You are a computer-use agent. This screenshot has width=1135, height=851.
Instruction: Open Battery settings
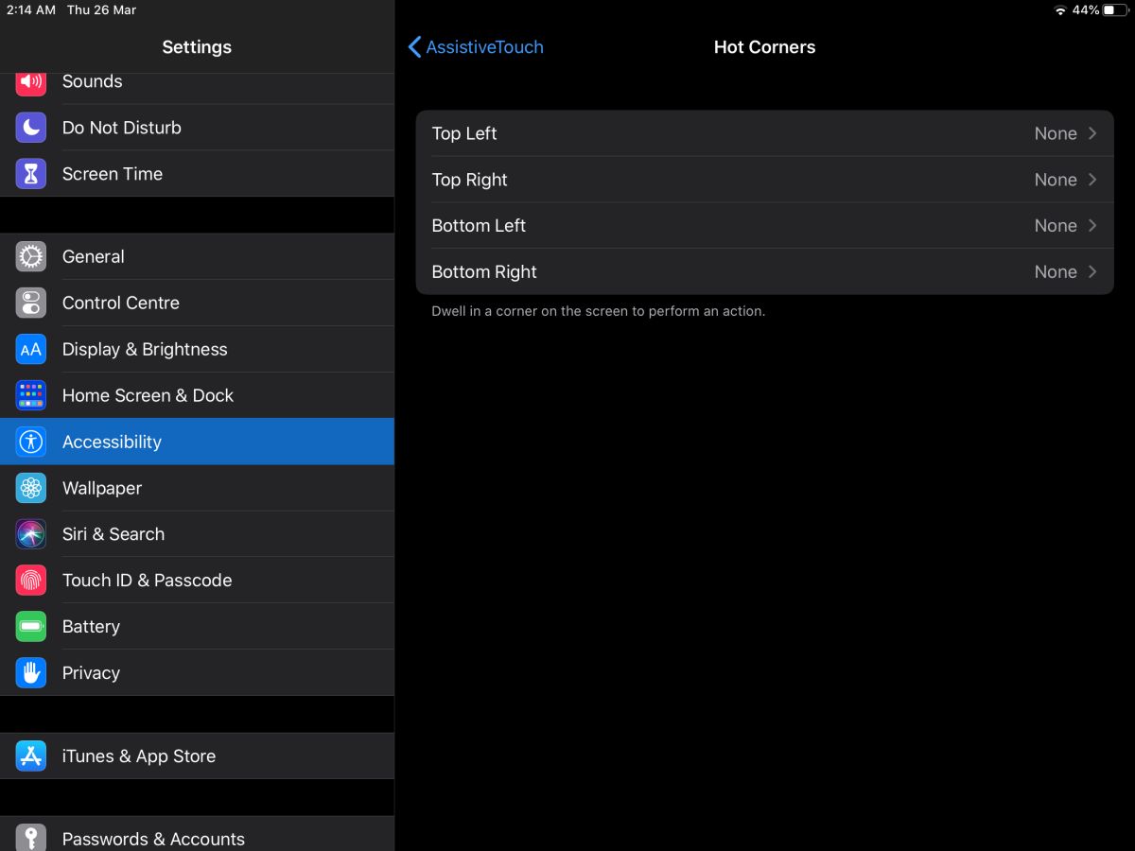pyautogui.click(x=197, y=627)
